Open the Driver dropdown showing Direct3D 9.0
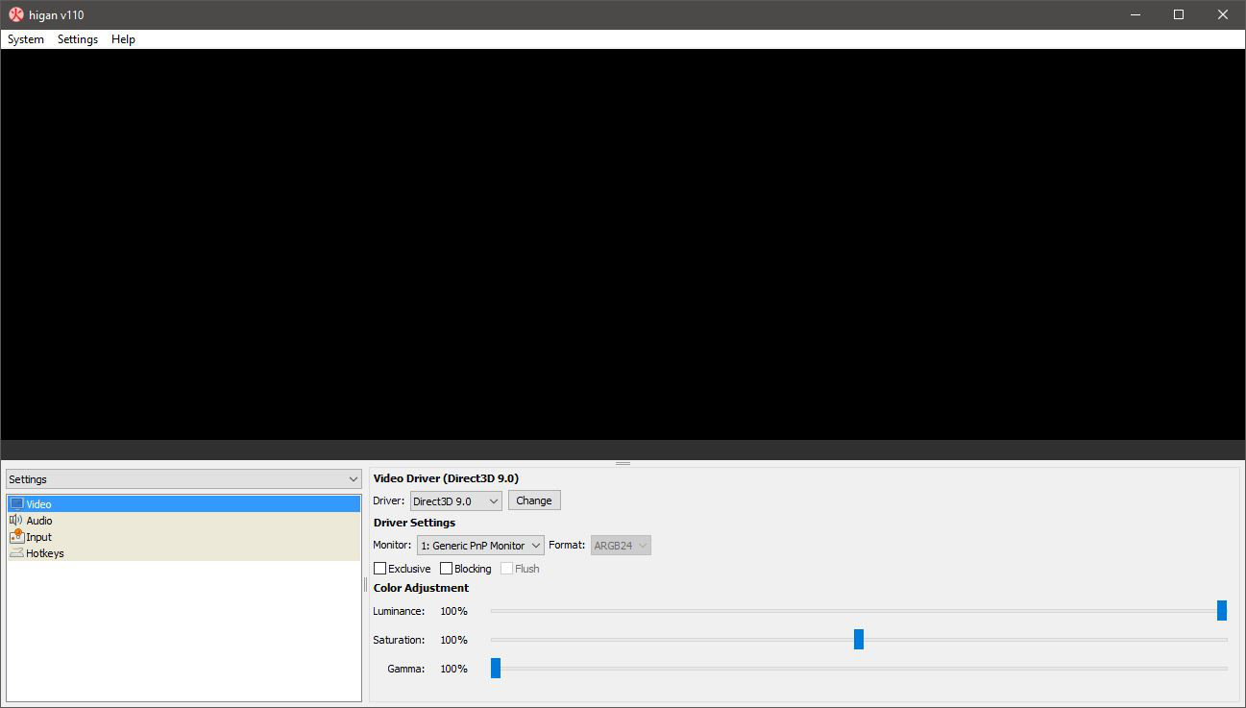This screenshot has height=708, width=1246. 456,500
